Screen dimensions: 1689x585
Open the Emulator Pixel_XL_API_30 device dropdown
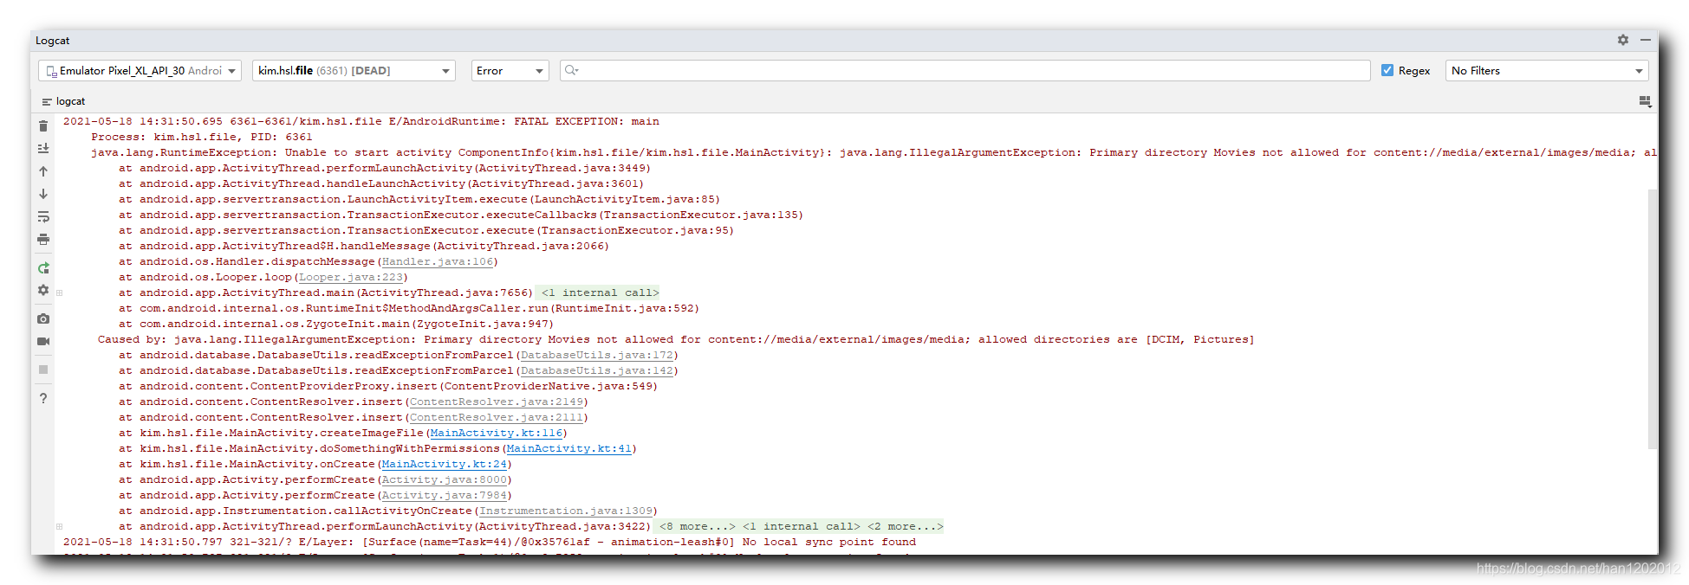click(x=140, y=71)
